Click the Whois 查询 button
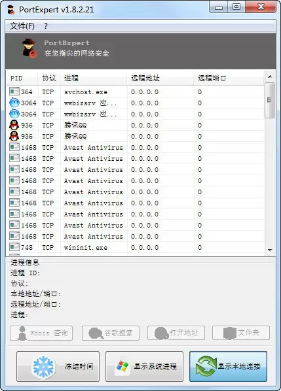The height and width of the screenshot is (391, 281). (41, 333)
